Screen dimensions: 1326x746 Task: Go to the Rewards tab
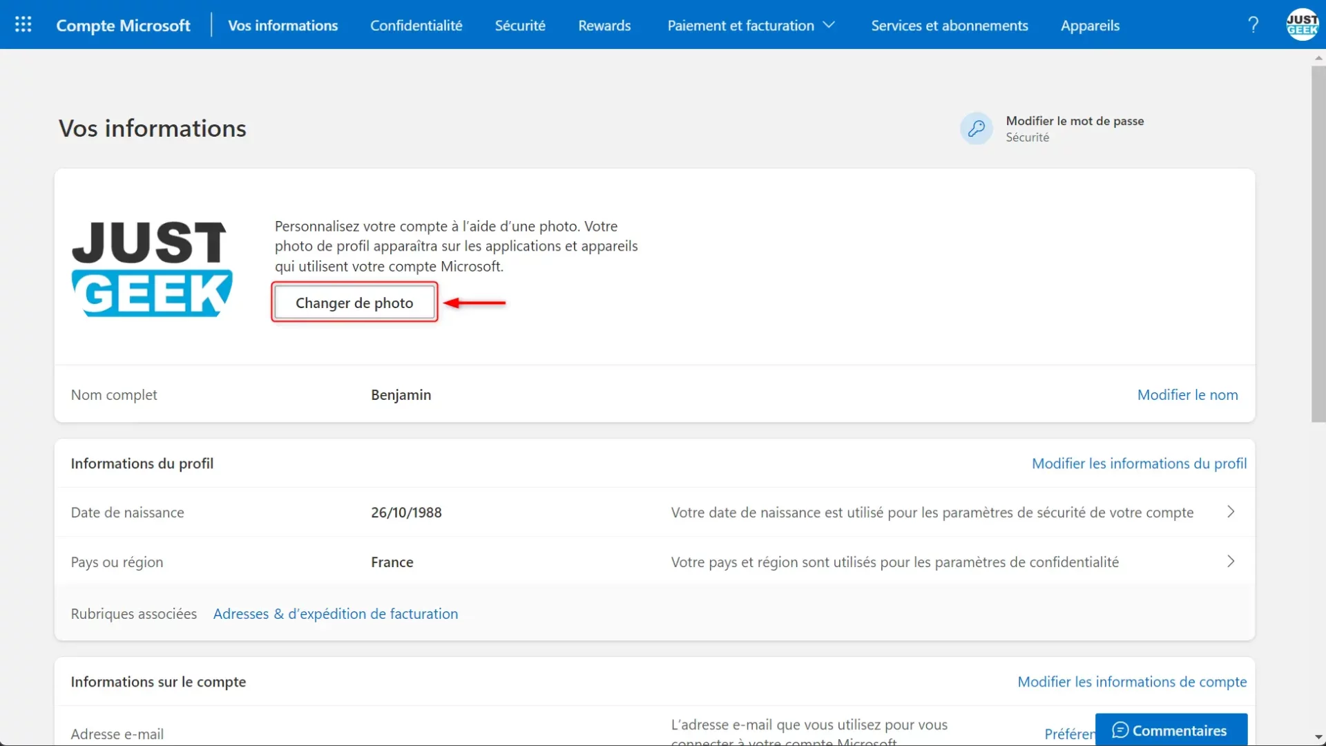pos(604,26)
